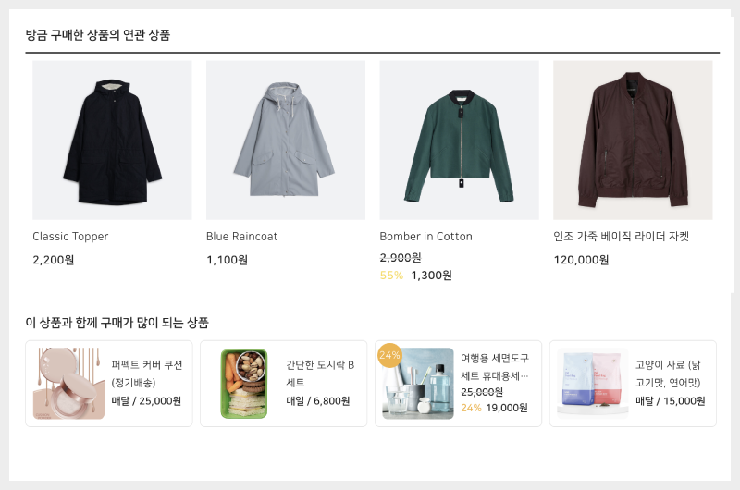Open the 고양이 사료 (닭고기맛, 연어맛) link
The height and width of the screenshot is (490, 740).
(x=669, y=373)
